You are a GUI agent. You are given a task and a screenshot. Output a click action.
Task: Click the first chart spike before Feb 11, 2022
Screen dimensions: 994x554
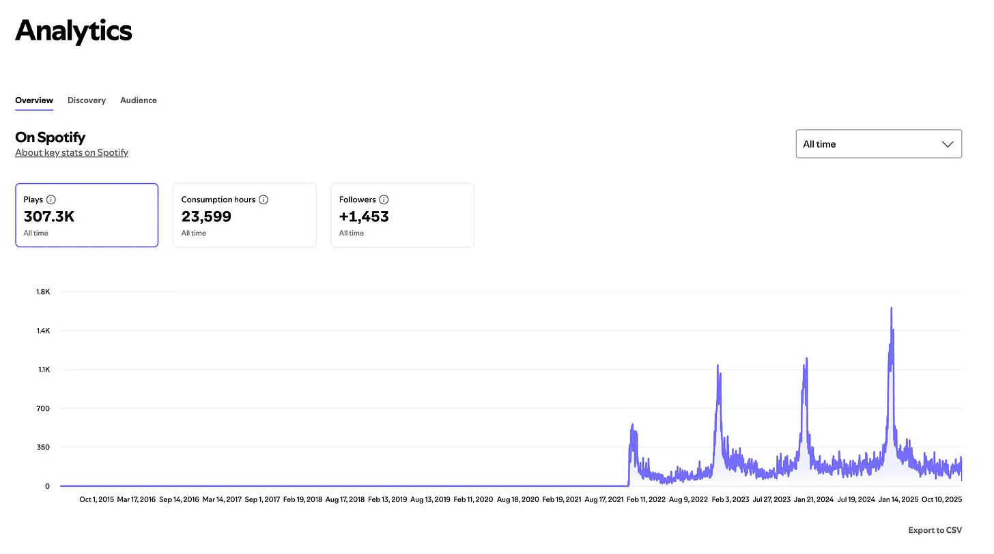point(632,426)
